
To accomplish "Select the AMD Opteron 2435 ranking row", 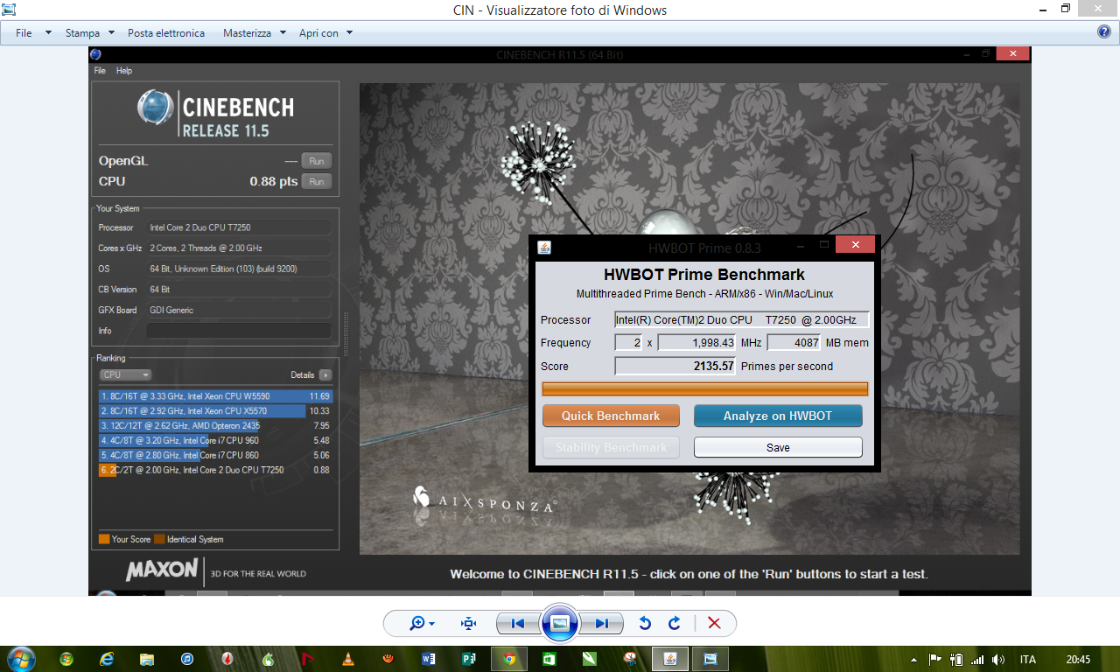I will tap(216, 426).
